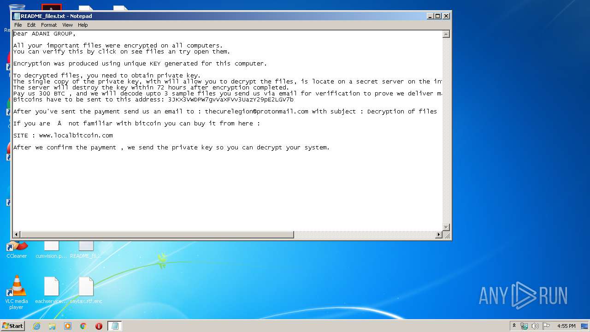Click the vertical scrollbar up arrow

(x=446, y=34)
